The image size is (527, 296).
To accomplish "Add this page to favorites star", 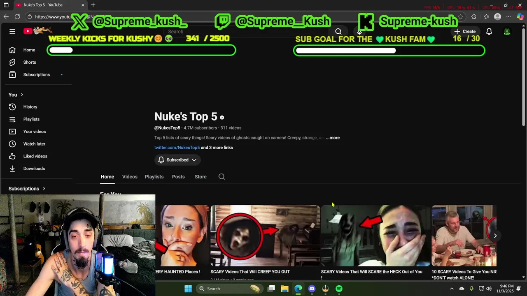I will tap(460, 16).
